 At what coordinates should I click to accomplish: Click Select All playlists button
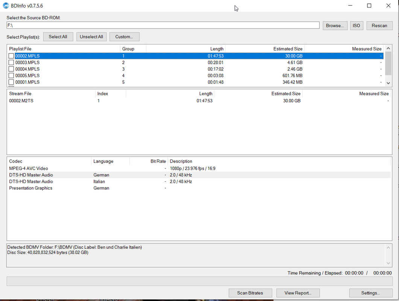click(x=58, y=36)
